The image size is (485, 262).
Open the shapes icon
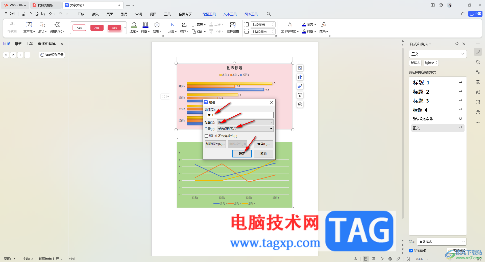[42, 25]
